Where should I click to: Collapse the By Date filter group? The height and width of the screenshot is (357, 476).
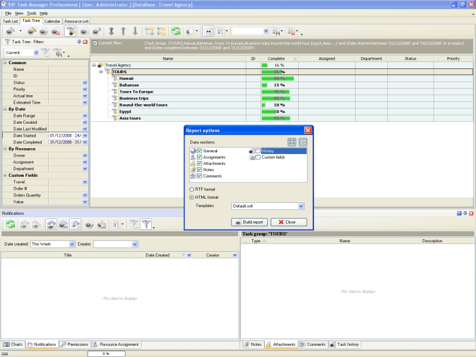5,109
